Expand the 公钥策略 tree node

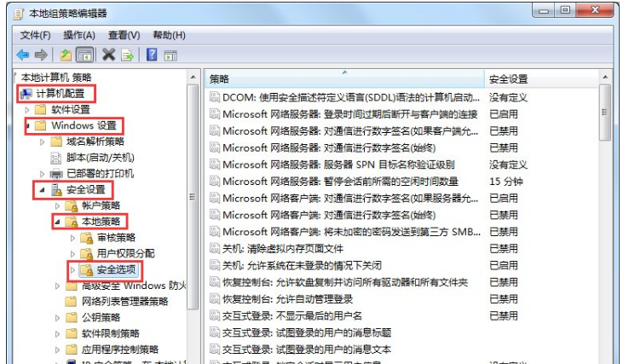pos(57,318)
